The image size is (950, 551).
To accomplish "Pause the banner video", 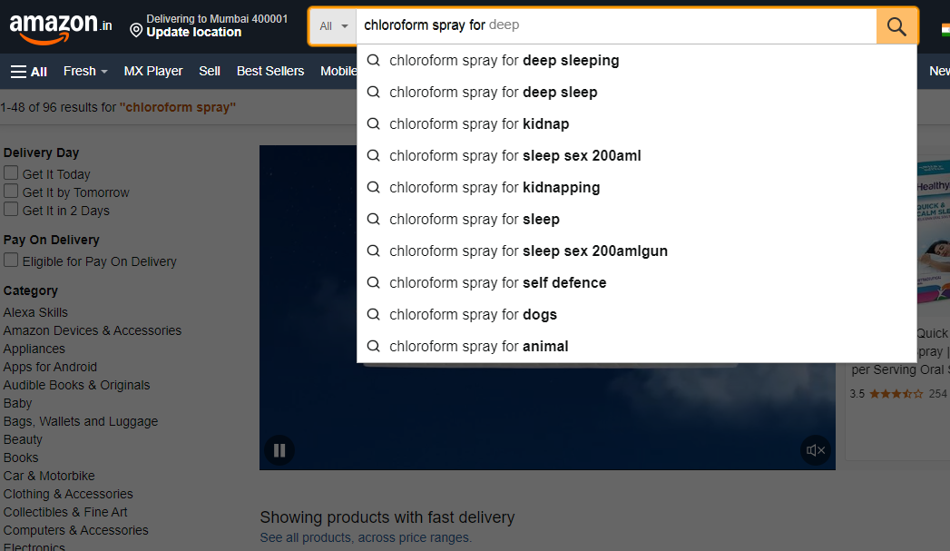I will click(x=279, y=450).
